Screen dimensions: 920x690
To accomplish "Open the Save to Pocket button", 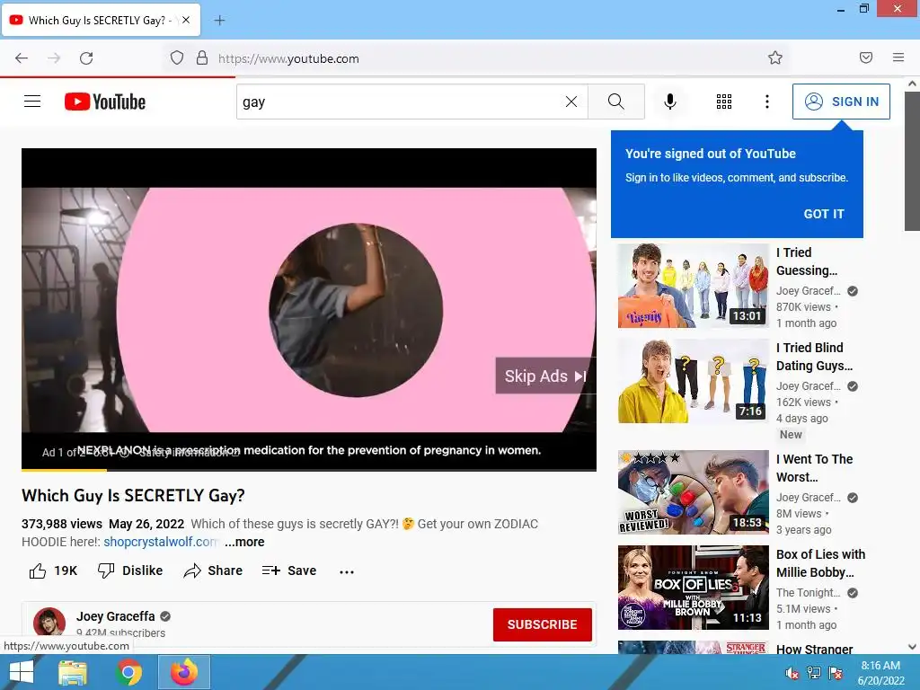I will coord(865,57).
